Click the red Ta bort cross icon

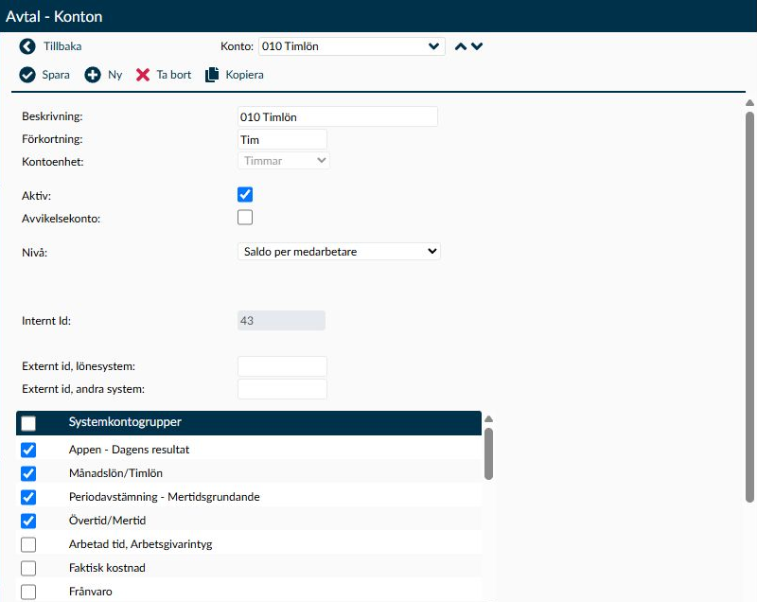(143, 75)
